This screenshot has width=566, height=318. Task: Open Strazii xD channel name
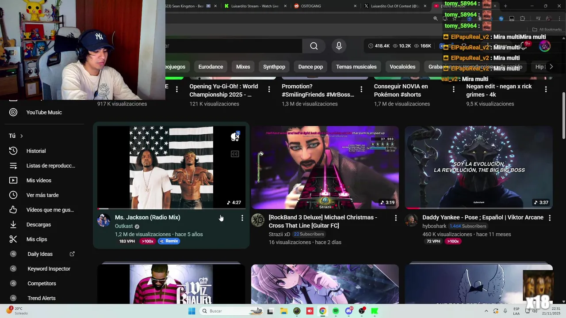click(x=279, y=234)
